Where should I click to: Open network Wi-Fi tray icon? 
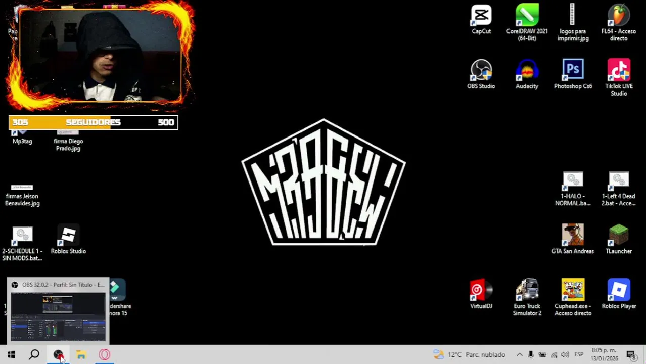(554, 354)
